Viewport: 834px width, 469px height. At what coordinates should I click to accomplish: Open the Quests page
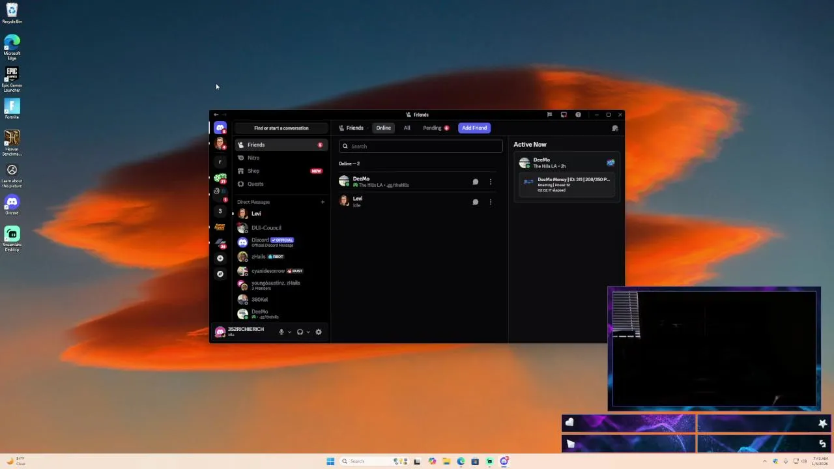tap(281, 184)
